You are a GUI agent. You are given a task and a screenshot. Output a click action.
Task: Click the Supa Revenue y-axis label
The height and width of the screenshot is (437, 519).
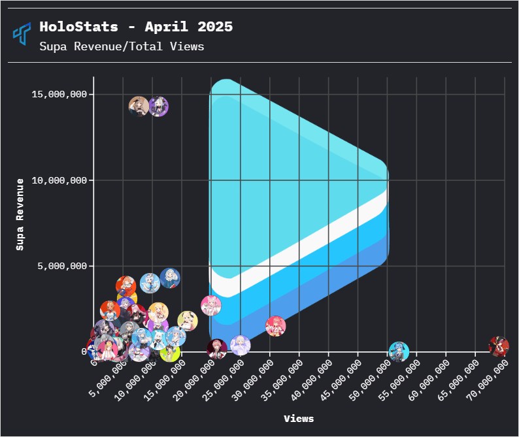click(x=20, y=214)
